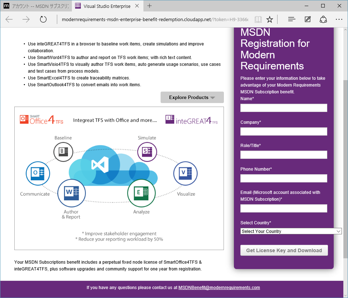Expand the Explore Products dropdown

click(192, 97)
